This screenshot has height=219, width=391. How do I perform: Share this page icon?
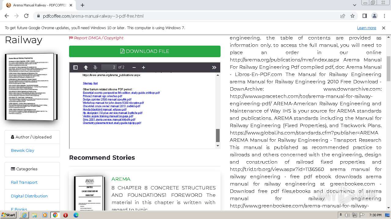point(343,16)
